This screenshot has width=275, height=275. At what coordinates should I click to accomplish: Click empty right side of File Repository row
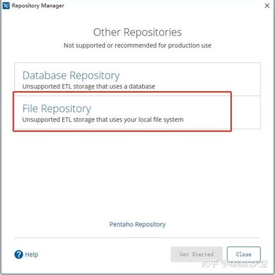tap(245, 113)
